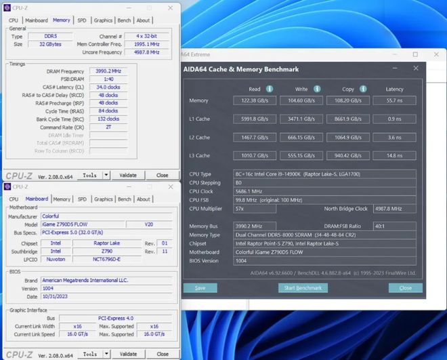Click DRAM Frequency value 3990.2 MHz in CPU-Z
This screenshot has height=360, width=447.
click(108, 71)
